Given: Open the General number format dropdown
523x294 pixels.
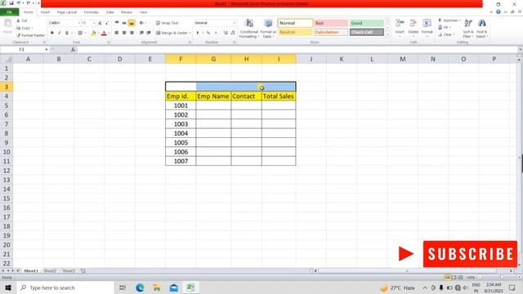Looking at the screenshot, I should coord(234,23).
